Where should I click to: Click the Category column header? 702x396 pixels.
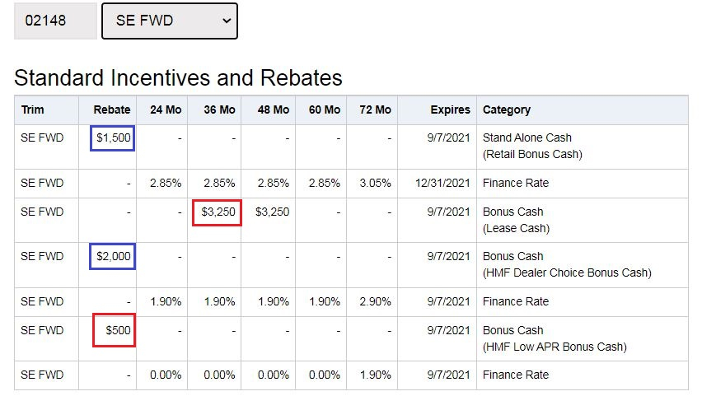point(507,109)
